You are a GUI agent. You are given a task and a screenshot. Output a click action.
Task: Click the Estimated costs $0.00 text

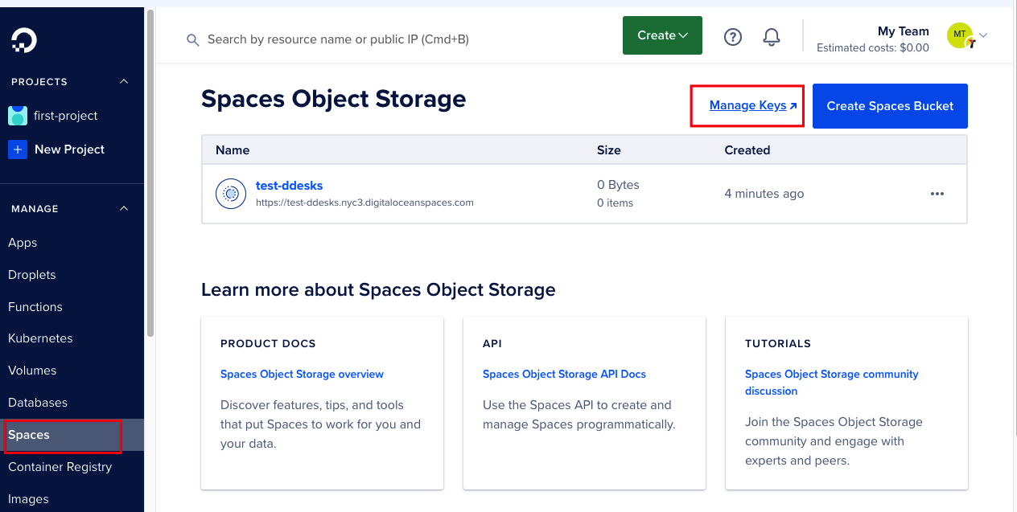point(873,48)
